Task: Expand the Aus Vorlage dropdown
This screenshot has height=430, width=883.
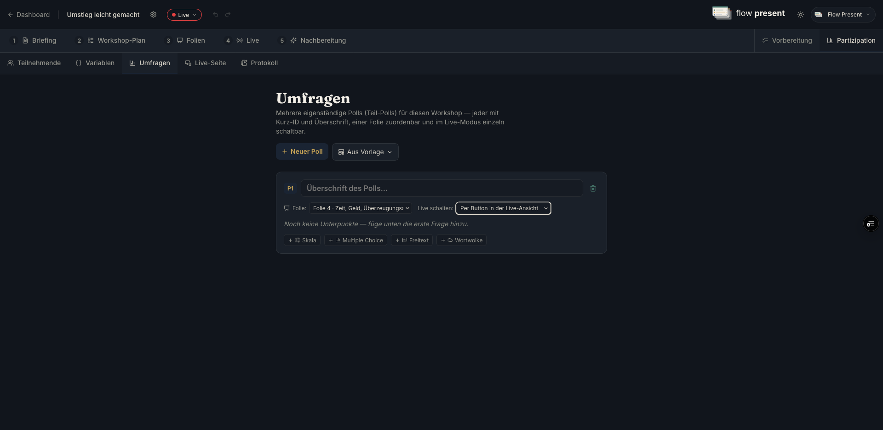Action: [x=365, y=152]
